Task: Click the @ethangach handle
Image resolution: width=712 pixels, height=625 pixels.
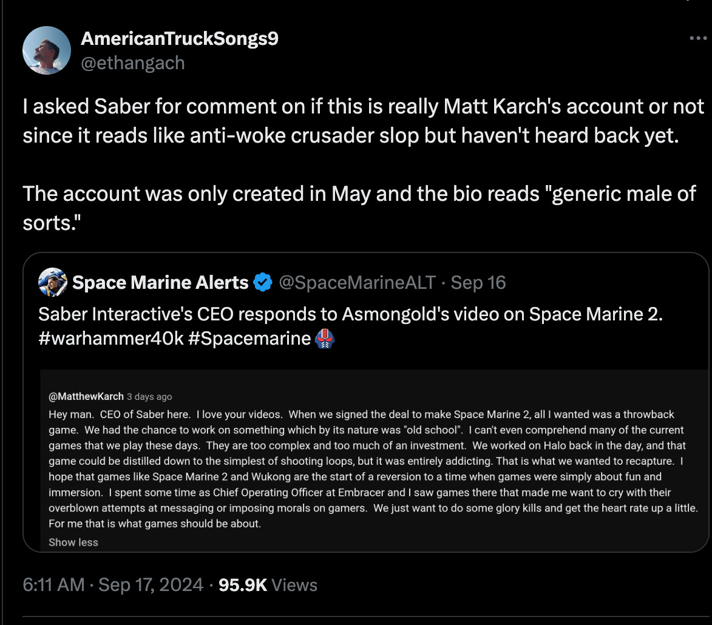Action: [132, 63]
